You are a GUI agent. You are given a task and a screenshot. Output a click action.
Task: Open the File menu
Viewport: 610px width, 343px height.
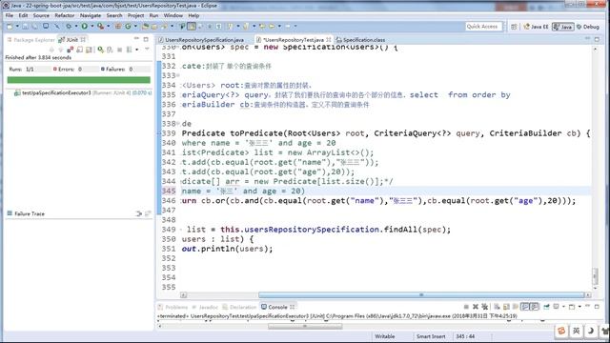click(x=10, y=15)
